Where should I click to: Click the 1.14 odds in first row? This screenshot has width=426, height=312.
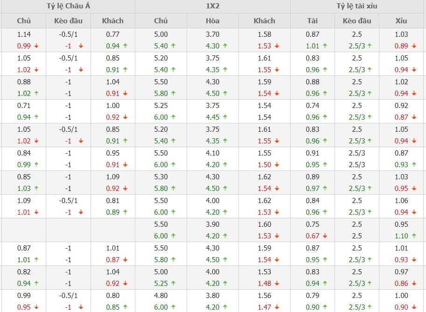(x=24, y=34)
